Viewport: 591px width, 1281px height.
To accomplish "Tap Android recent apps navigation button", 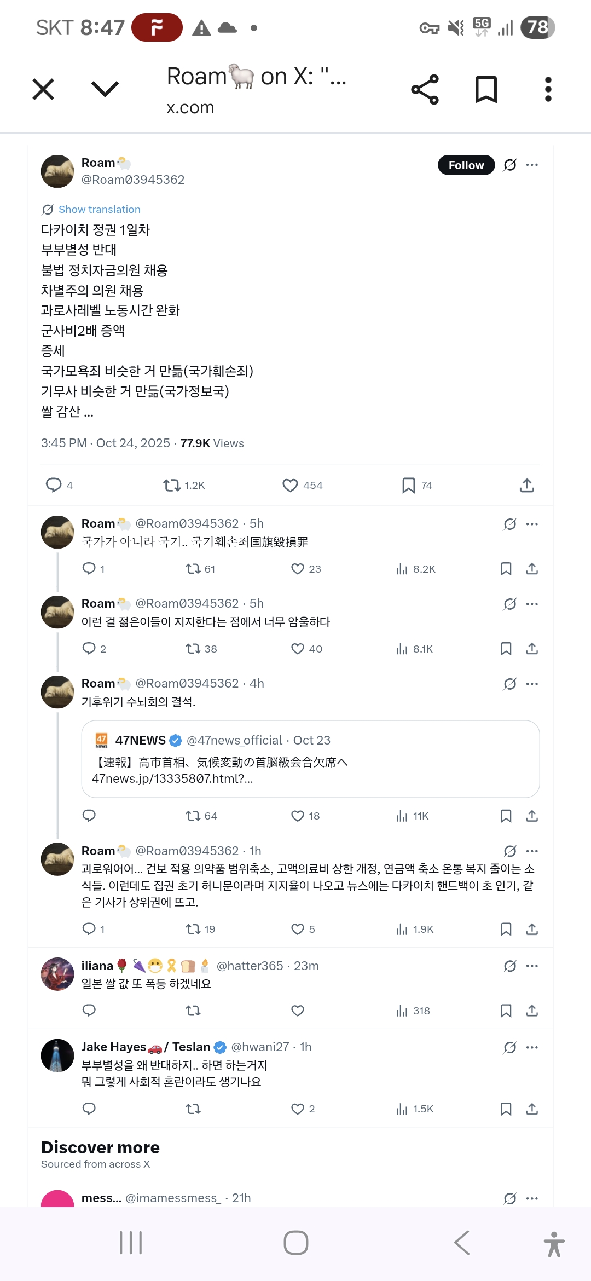I will [131, 1243].
